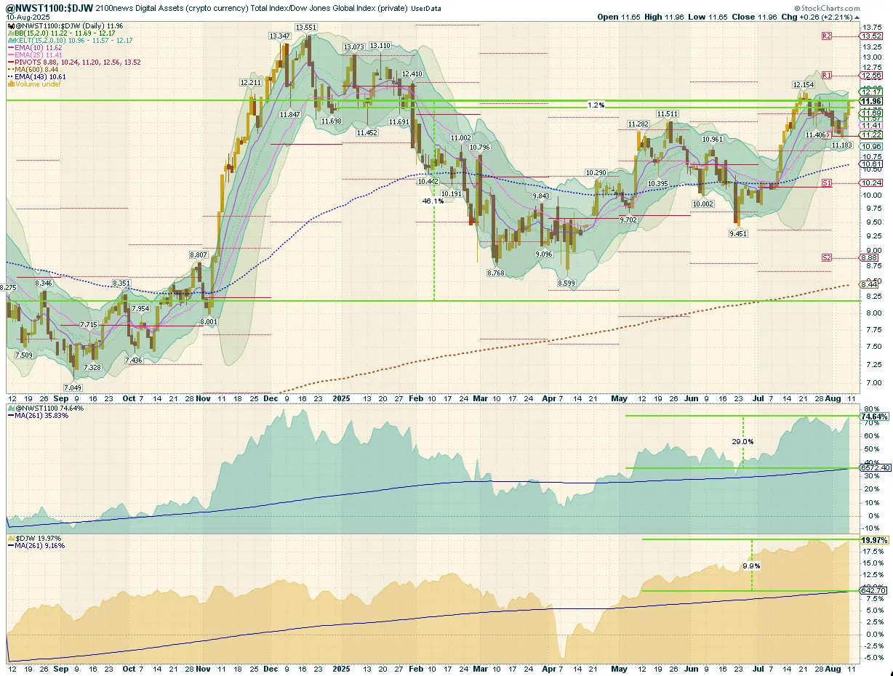
Task: Click the 29.0% measurement label
Action: tap(742, 441)
